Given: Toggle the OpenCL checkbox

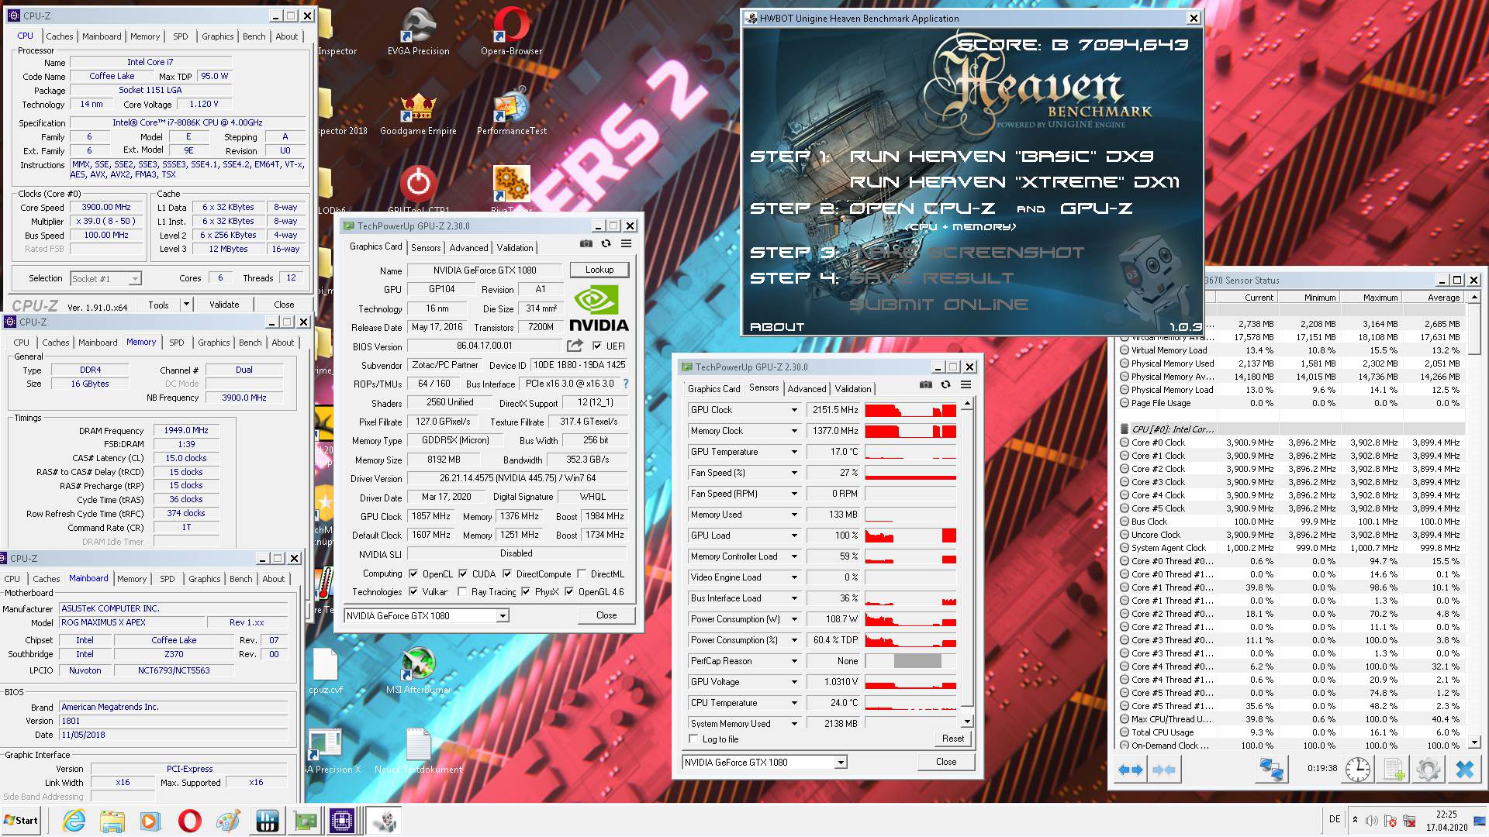Looking at the screenshot, I should pos(413,574).
